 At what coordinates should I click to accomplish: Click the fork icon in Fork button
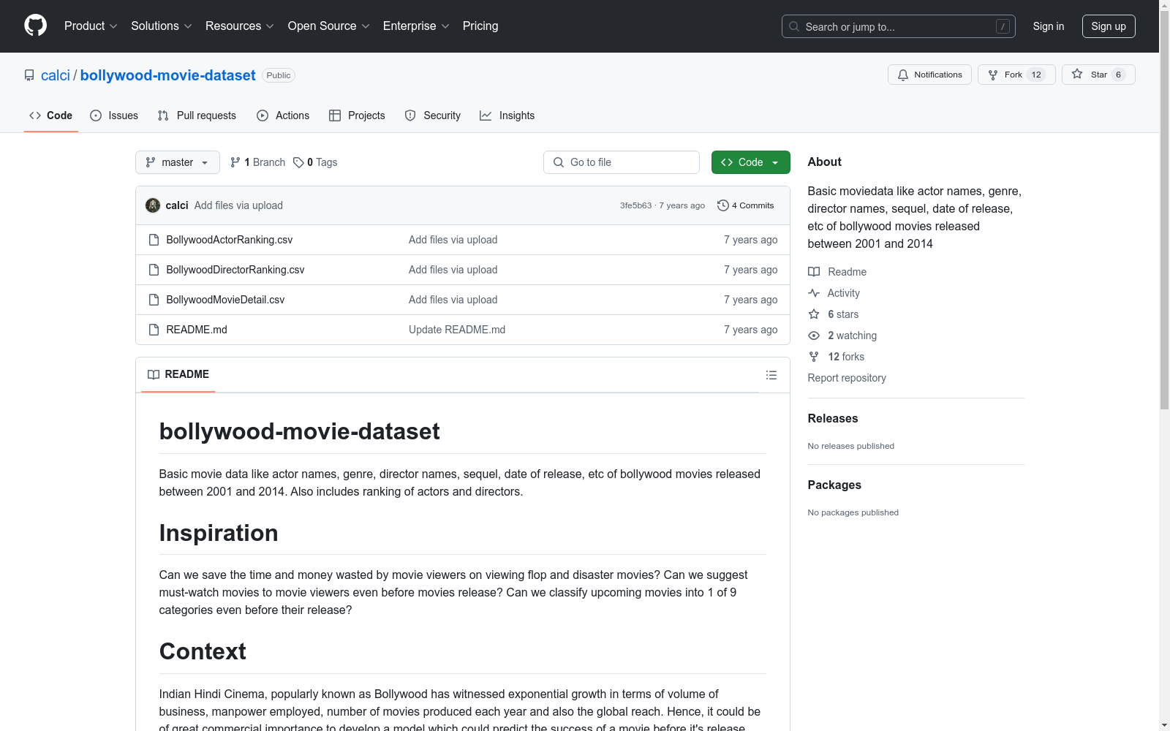[x=993, y=75]
